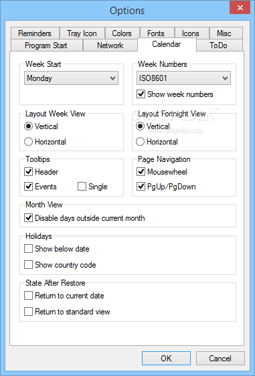
Task: Expand the Week Numbers ISO8601 dropdown
Action: 183,78
